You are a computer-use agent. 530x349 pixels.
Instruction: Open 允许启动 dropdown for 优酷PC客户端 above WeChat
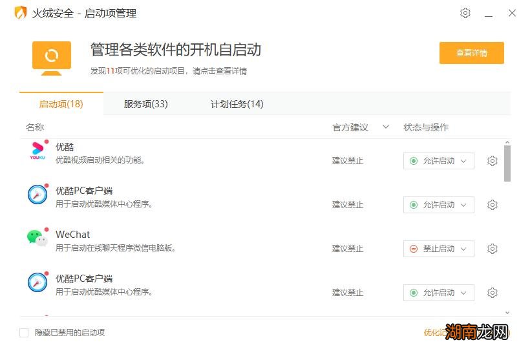(x=438, y=205)
